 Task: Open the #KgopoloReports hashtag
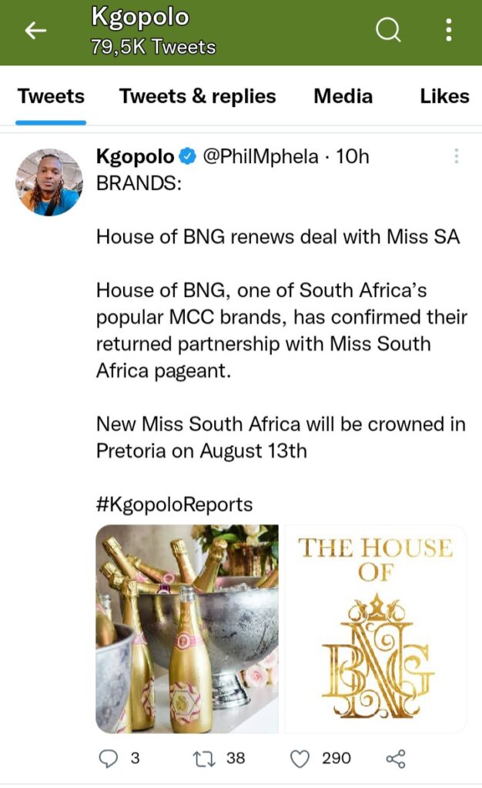174,504
